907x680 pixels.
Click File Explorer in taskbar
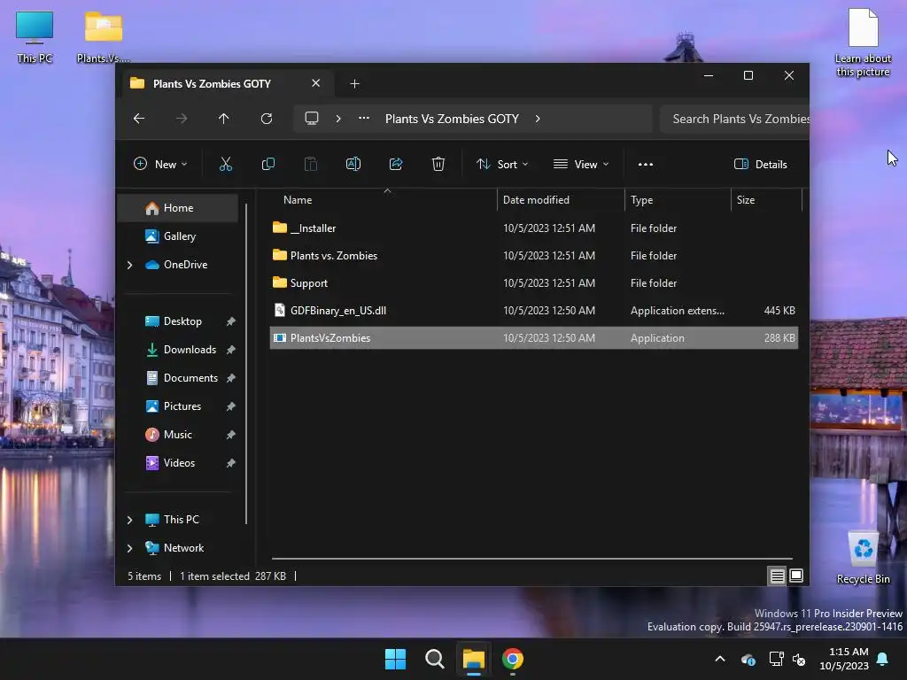pyautogui.click(x=474, y=659)
